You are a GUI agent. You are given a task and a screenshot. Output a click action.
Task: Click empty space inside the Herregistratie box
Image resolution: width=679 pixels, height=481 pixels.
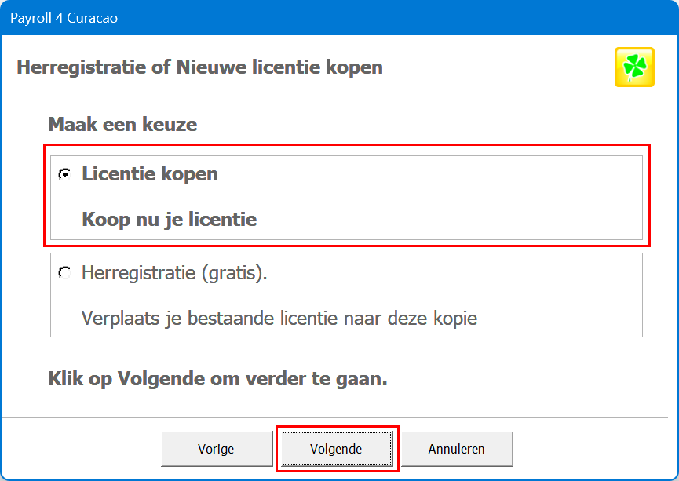coord(549,294)
